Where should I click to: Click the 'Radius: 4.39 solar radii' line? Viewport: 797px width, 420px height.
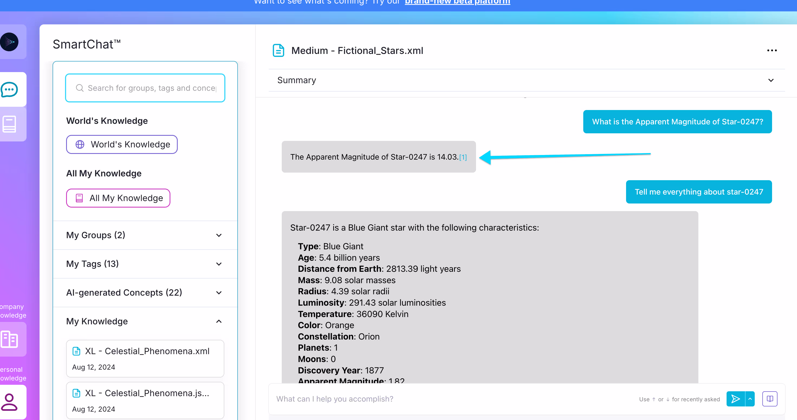pyautogui.click(x=344, y=291)
